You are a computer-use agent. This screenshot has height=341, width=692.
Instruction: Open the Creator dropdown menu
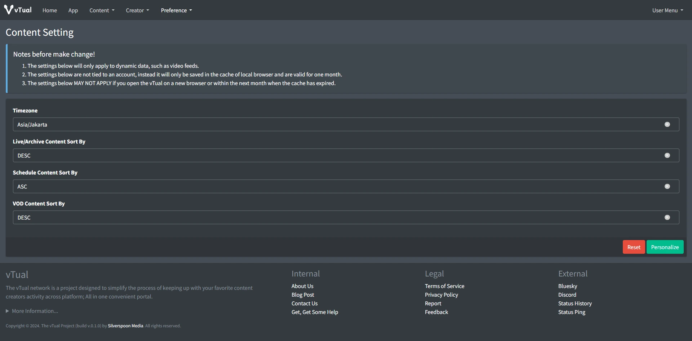pos(137,10)
